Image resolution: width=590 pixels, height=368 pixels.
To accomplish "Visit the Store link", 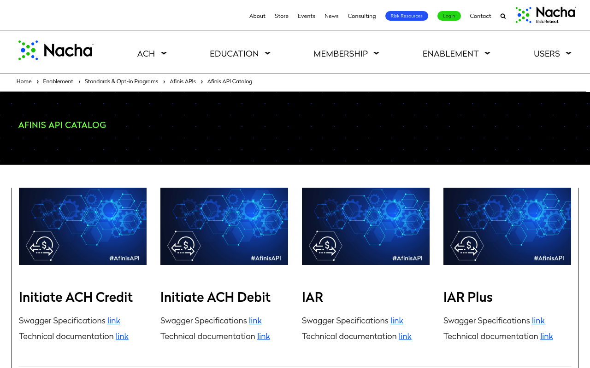I will (282, 16).
